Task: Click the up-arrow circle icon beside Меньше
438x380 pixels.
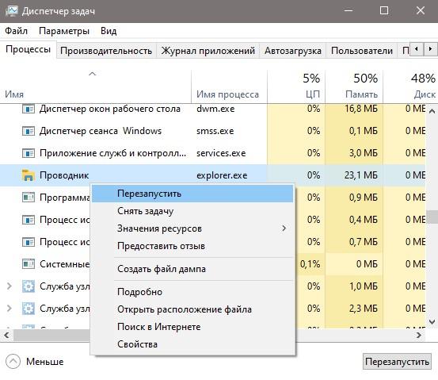Action: pyautogui.click(x=13, y=362)
